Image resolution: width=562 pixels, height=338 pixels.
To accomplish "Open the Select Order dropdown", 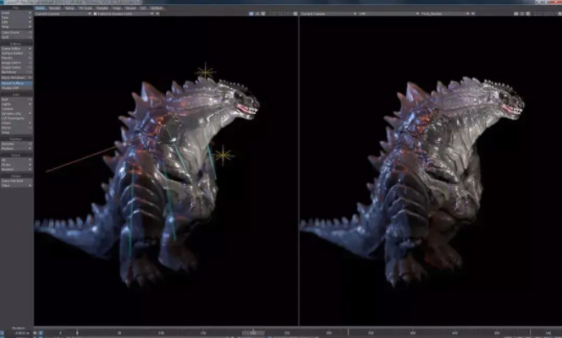I will (16, 165).
